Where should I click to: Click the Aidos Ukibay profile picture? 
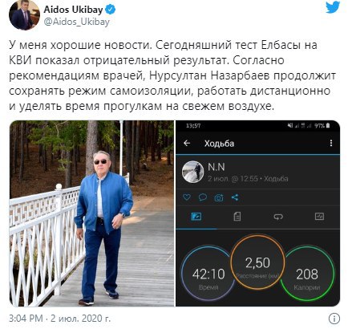click(24, 15)
